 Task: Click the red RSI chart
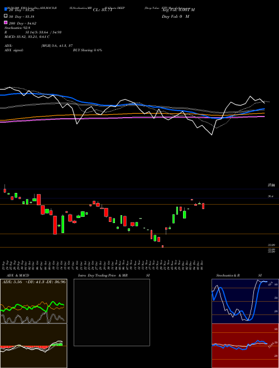(245, 346)
